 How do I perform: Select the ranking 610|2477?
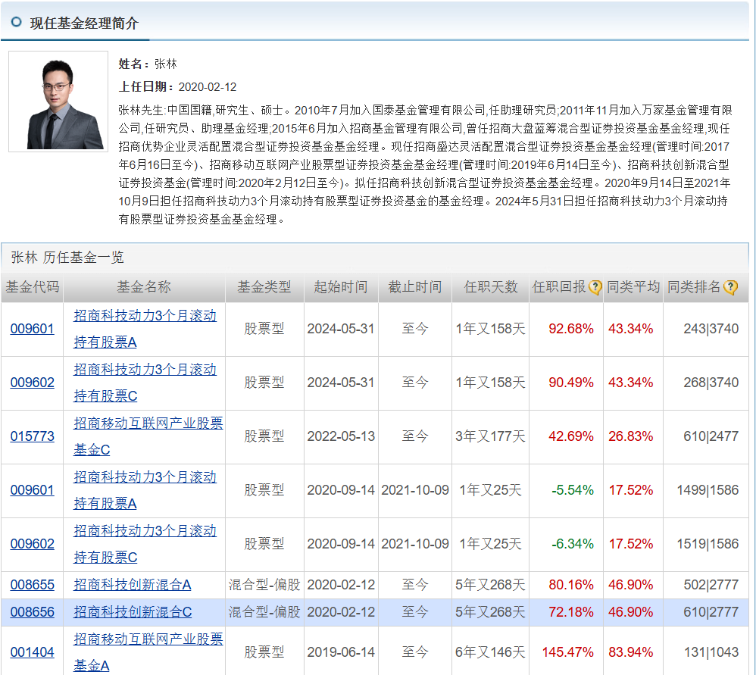[711, 437]
